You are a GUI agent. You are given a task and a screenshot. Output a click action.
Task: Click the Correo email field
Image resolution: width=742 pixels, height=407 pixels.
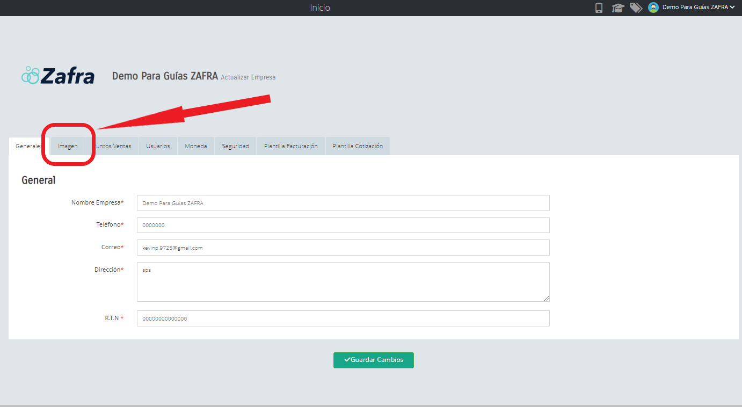click(343, 248)
